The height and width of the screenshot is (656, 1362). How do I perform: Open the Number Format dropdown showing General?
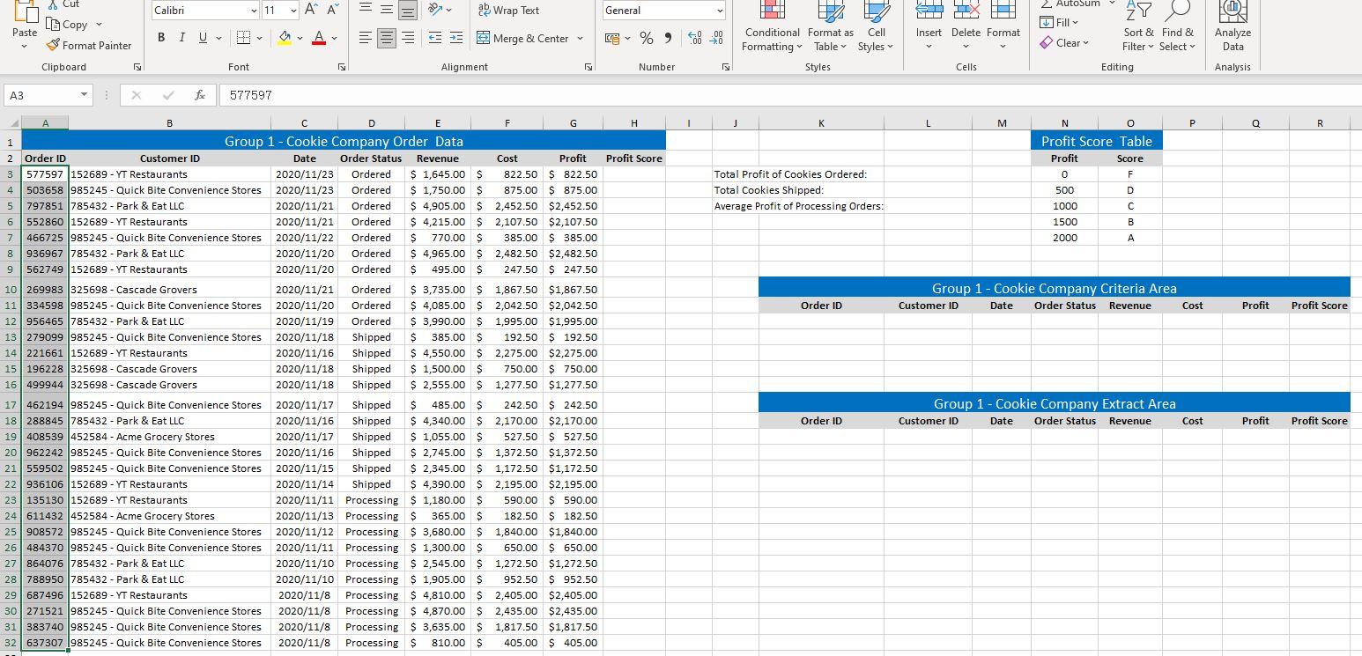click(663, 10)
